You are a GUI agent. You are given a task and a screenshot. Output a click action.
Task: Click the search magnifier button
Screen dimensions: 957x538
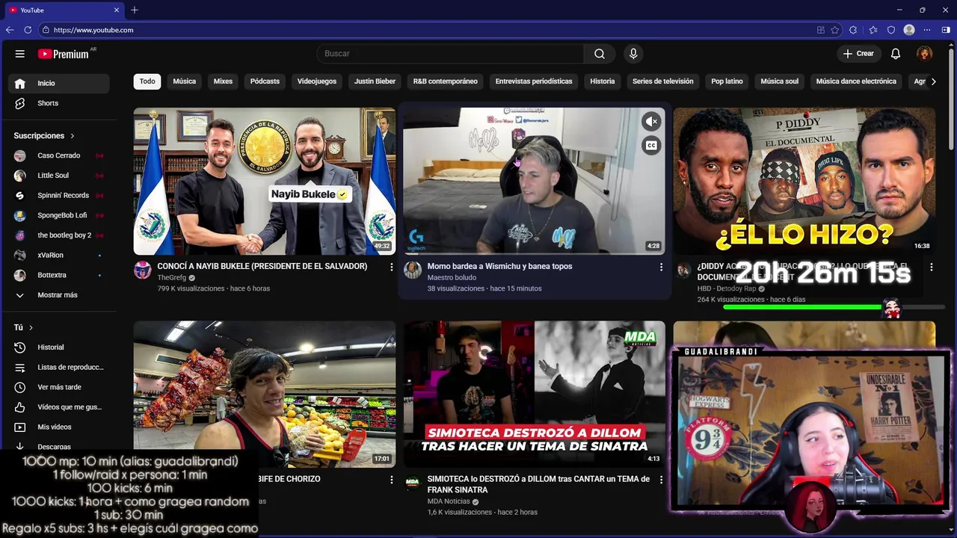[600, 54]
